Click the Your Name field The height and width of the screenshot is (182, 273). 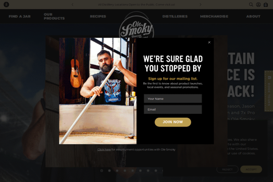point(173,98)
